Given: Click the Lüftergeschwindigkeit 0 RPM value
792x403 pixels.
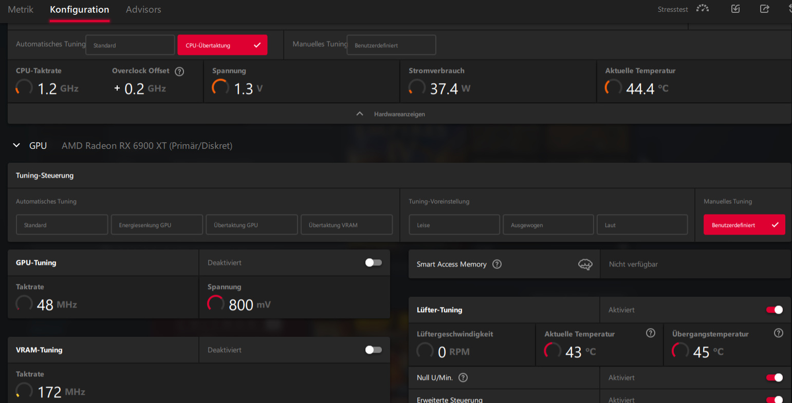Looking at the screenshot, I should point(454,352).
